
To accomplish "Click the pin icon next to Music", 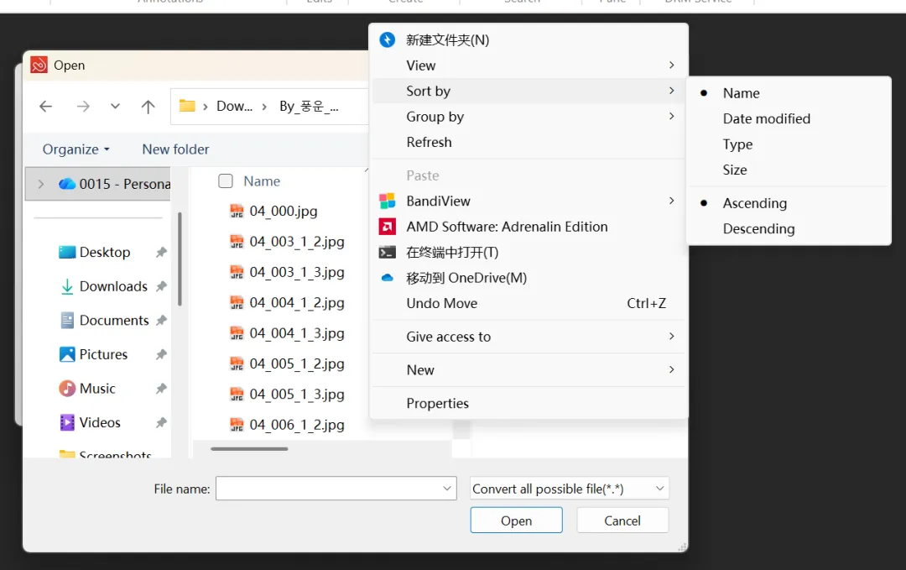I will 161,389.
